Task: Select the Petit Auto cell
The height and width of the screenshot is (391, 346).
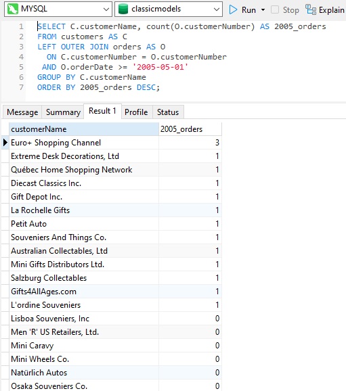Action: tap(84, 224)
